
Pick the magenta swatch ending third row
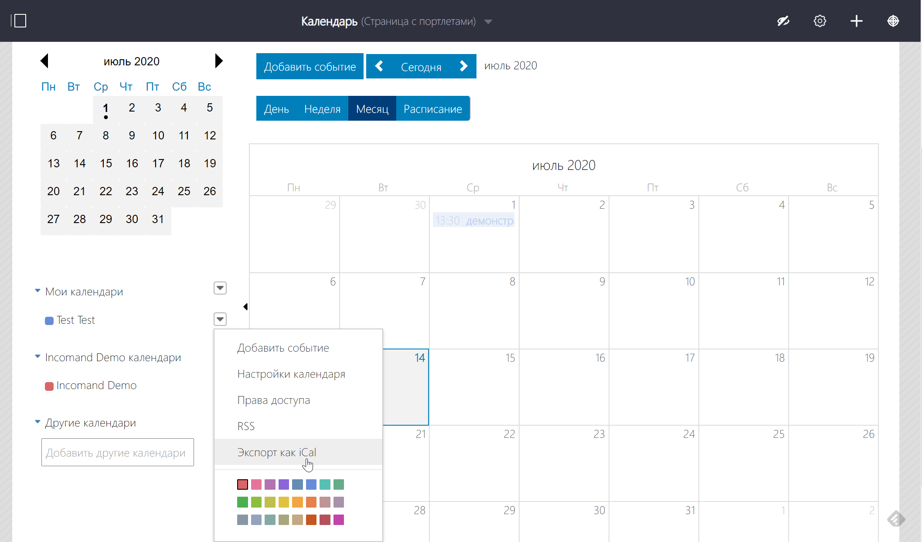[339, 520]
